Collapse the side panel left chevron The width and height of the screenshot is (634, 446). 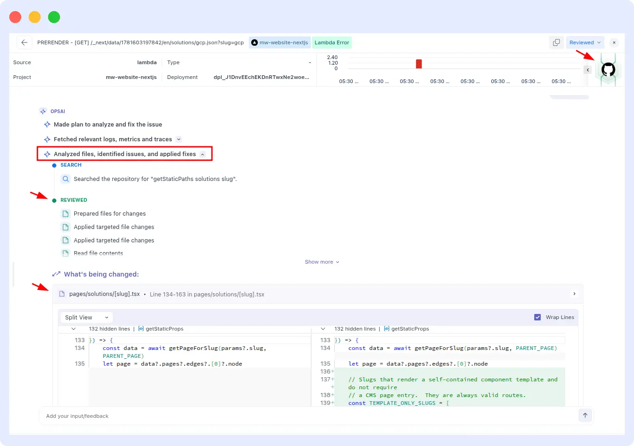pyautogui.click(x=587, y=70)
